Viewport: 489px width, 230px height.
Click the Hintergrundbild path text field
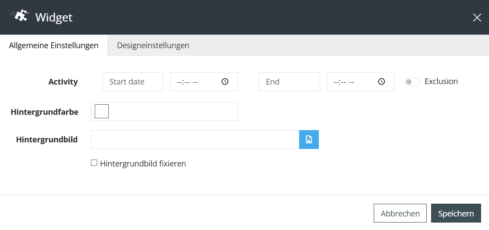point(195,140)
